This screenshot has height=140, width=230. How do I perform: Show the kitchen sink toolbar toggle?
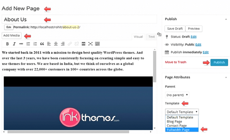[x=97, y=44]
